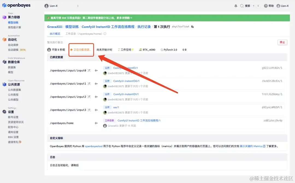
Task: Click the red 停止 button
Action: pos(282,42)
